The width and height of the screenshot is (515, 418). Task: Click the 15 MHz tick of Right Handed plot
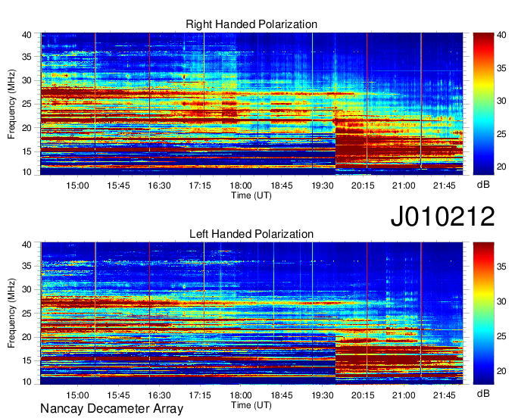(27, 151)
